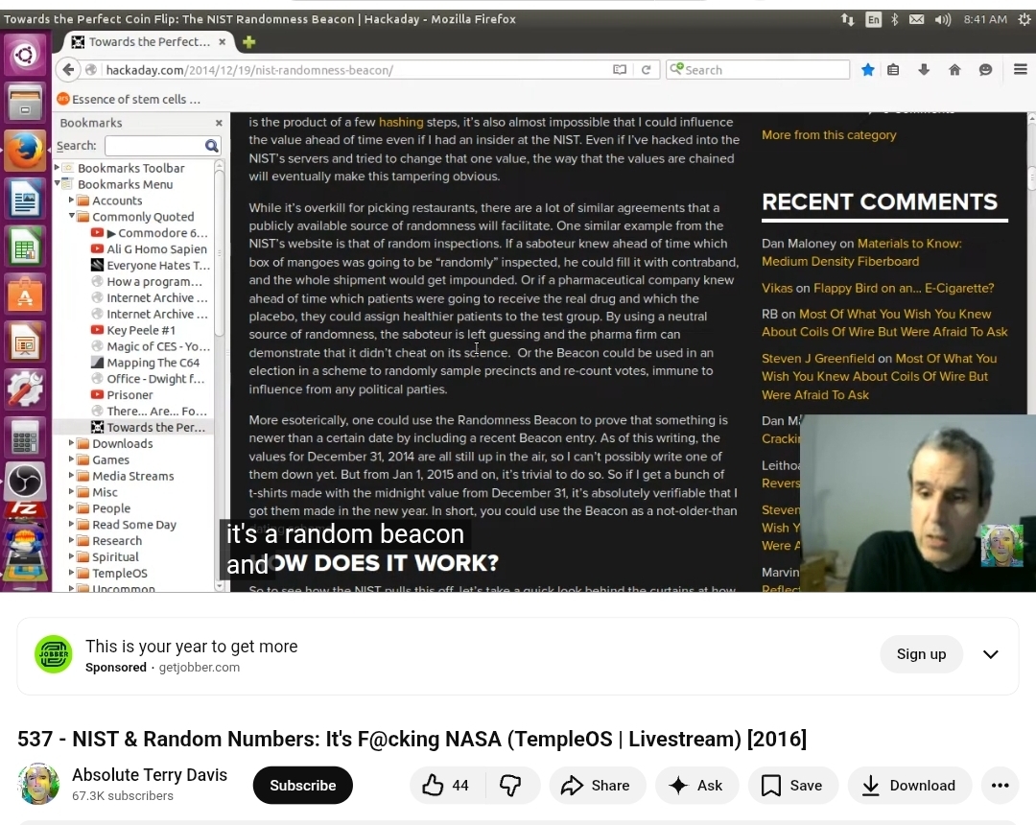Viewport: 1036px width, 825px height.
Task: Collapse the Bookmarks Menu folder
Action: [57, 183]
